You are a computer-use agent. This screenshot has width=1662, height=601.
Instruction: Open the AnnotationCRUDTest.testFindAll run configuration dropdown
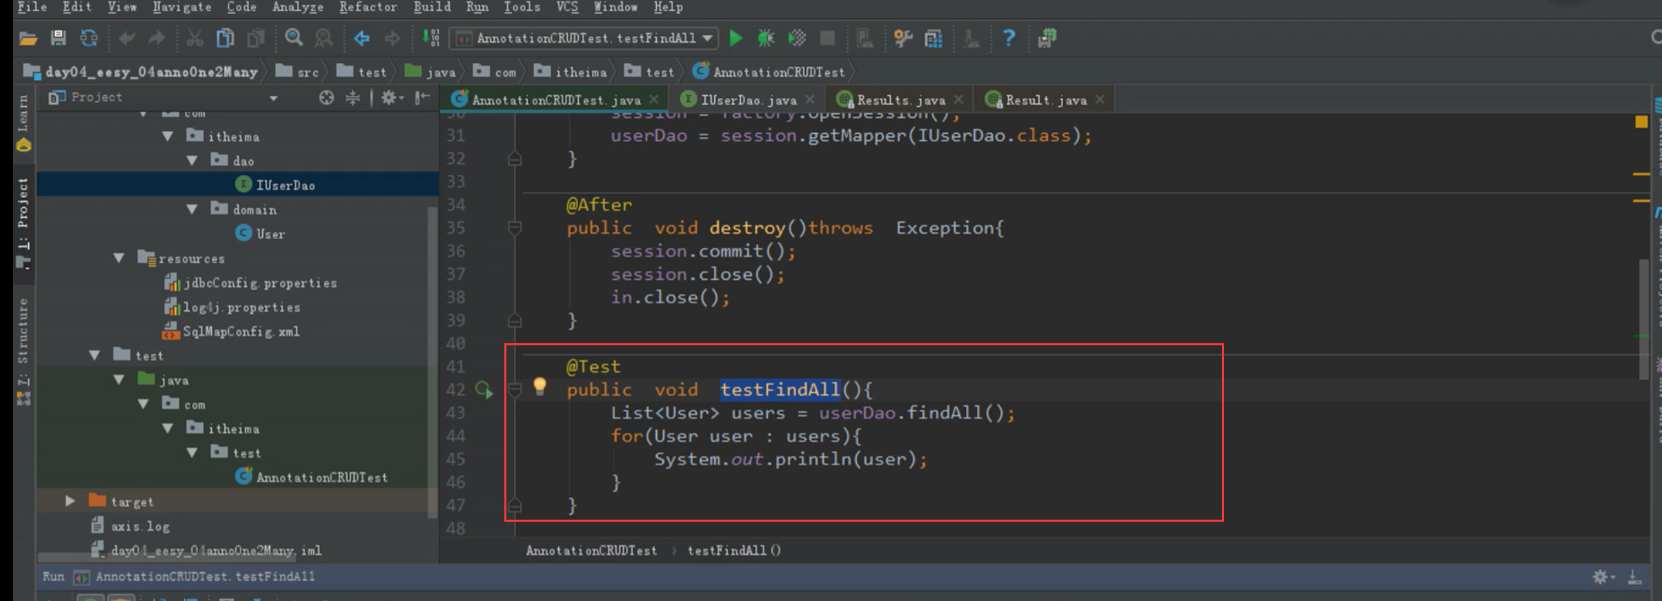pyautogui.click(x=584, y=38)
